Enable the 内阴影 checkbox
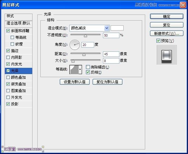 pos(8,57)
